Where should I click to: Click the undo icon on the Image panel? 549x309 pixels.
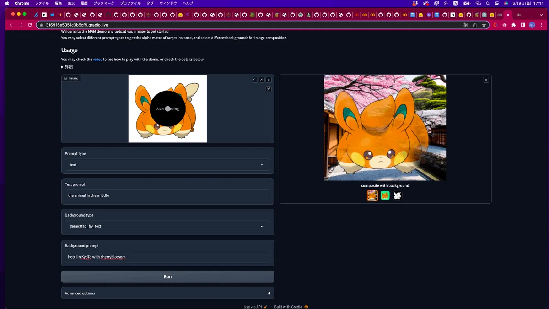(255, 80)
